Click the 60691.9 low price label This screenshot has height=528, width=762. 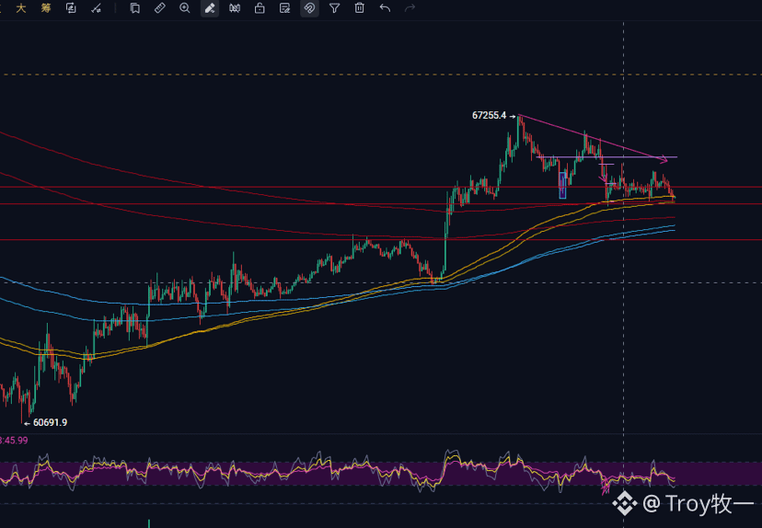coord(50,422)
